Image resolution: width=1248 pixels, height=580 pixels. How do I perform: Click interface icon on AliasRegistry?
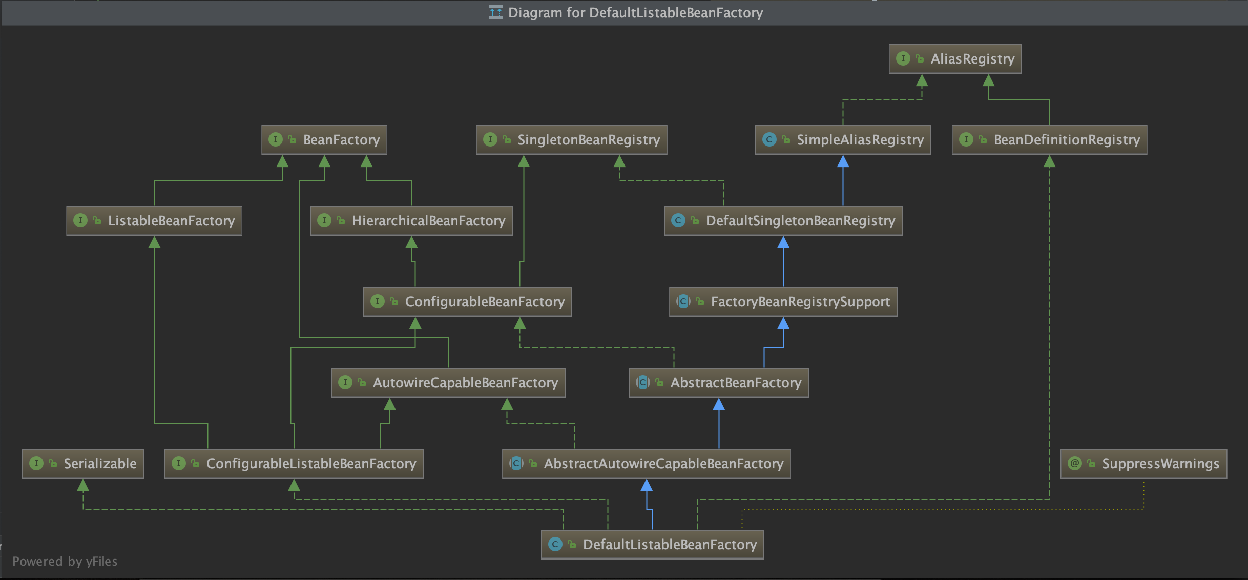pos(903,59)
